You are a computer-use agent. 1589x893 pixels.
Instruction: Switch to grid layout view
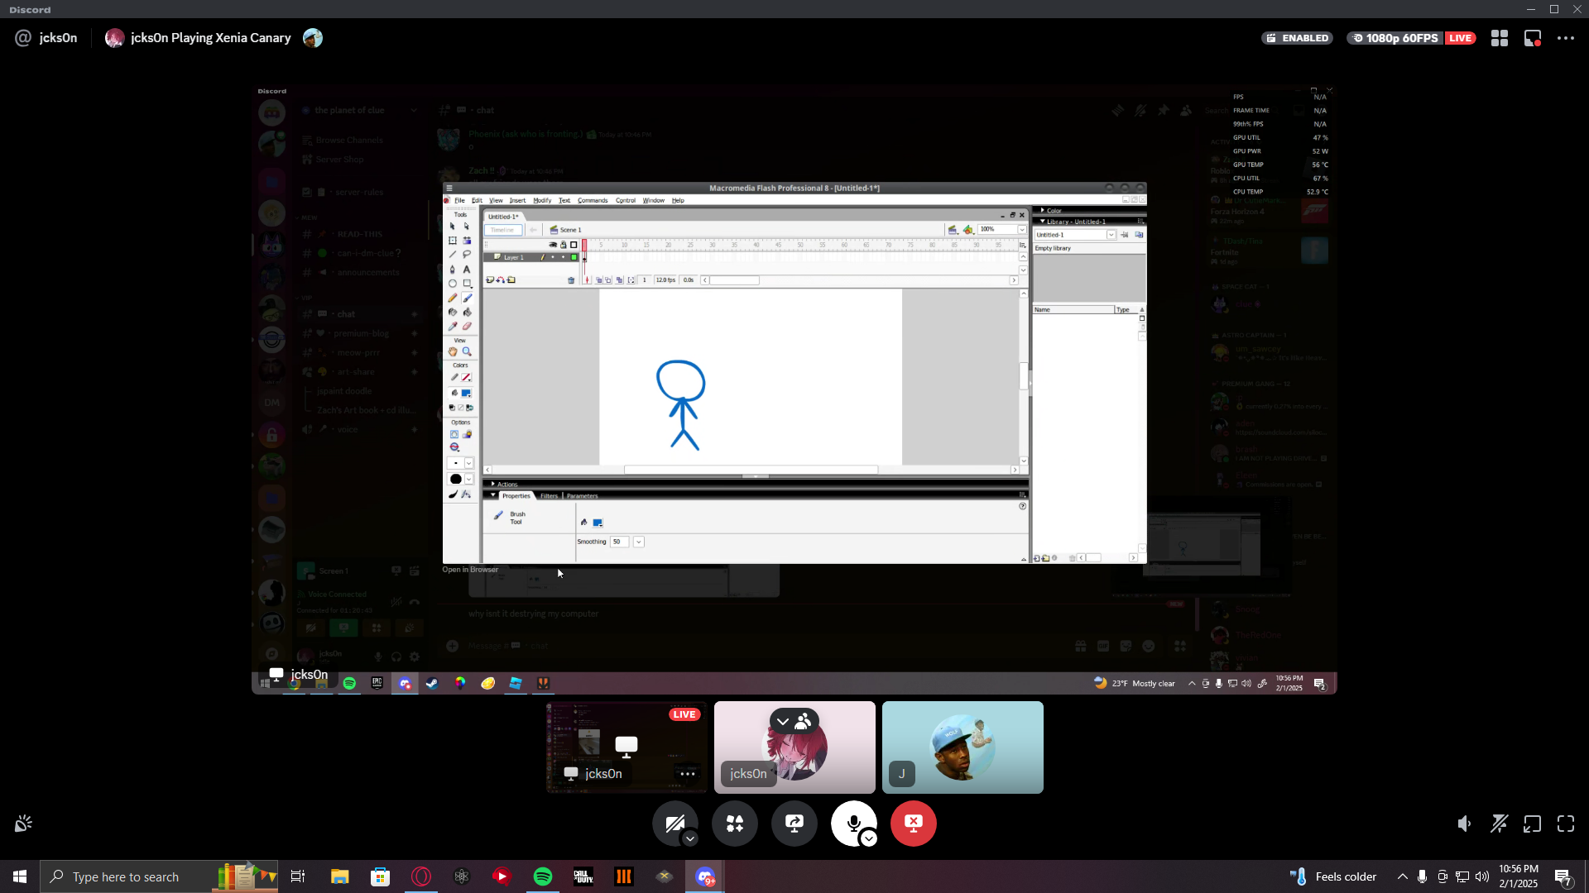click(x=1499, y=38)
